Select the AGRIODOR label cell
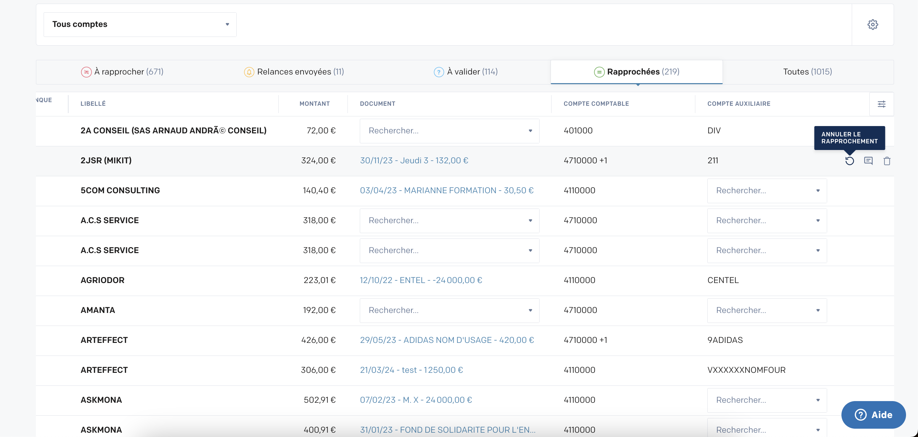 pos(103,280)
